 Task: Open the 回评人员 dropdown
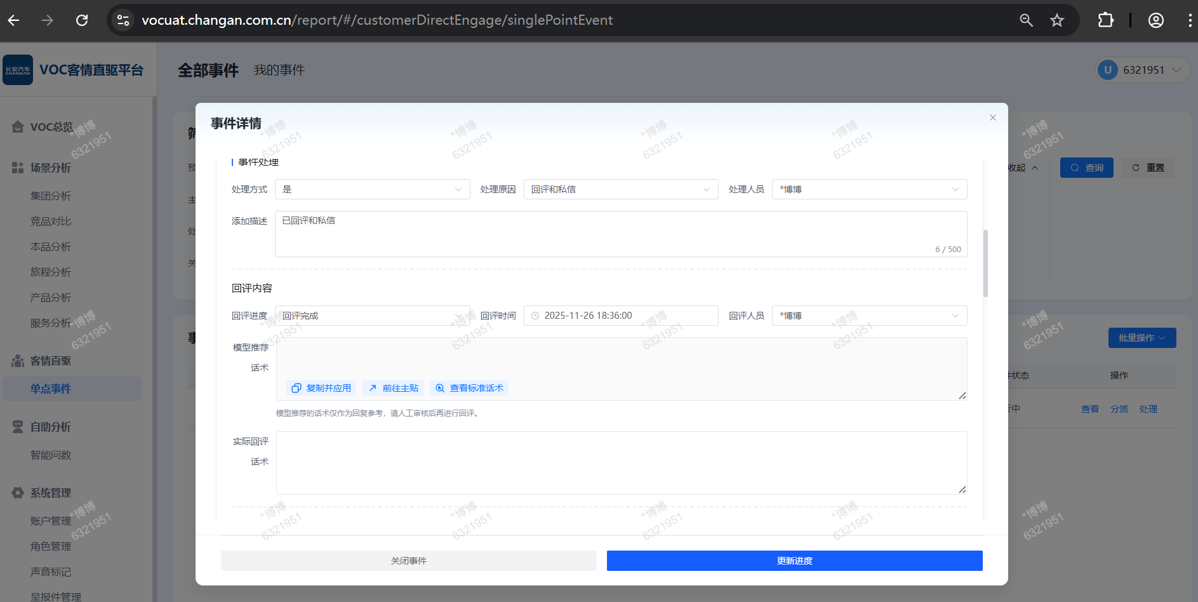pos(869,316)
